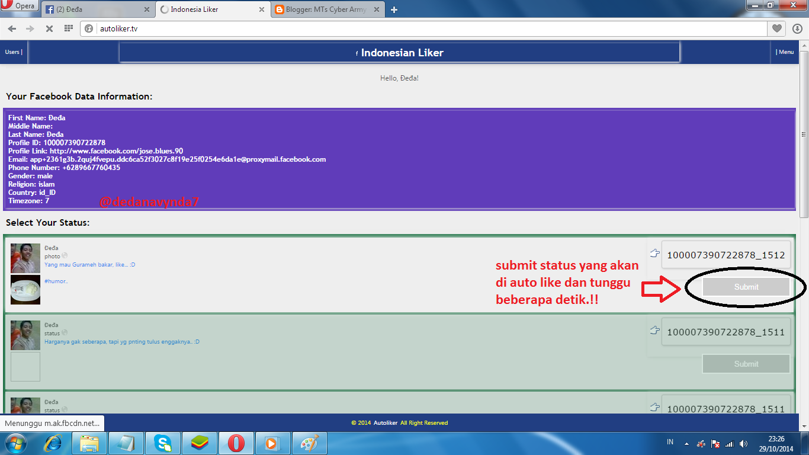This screenshot has width=809, height=455.
Task: Open Đeđa's avatar on the photo post
Action: [x=25, y=258]
